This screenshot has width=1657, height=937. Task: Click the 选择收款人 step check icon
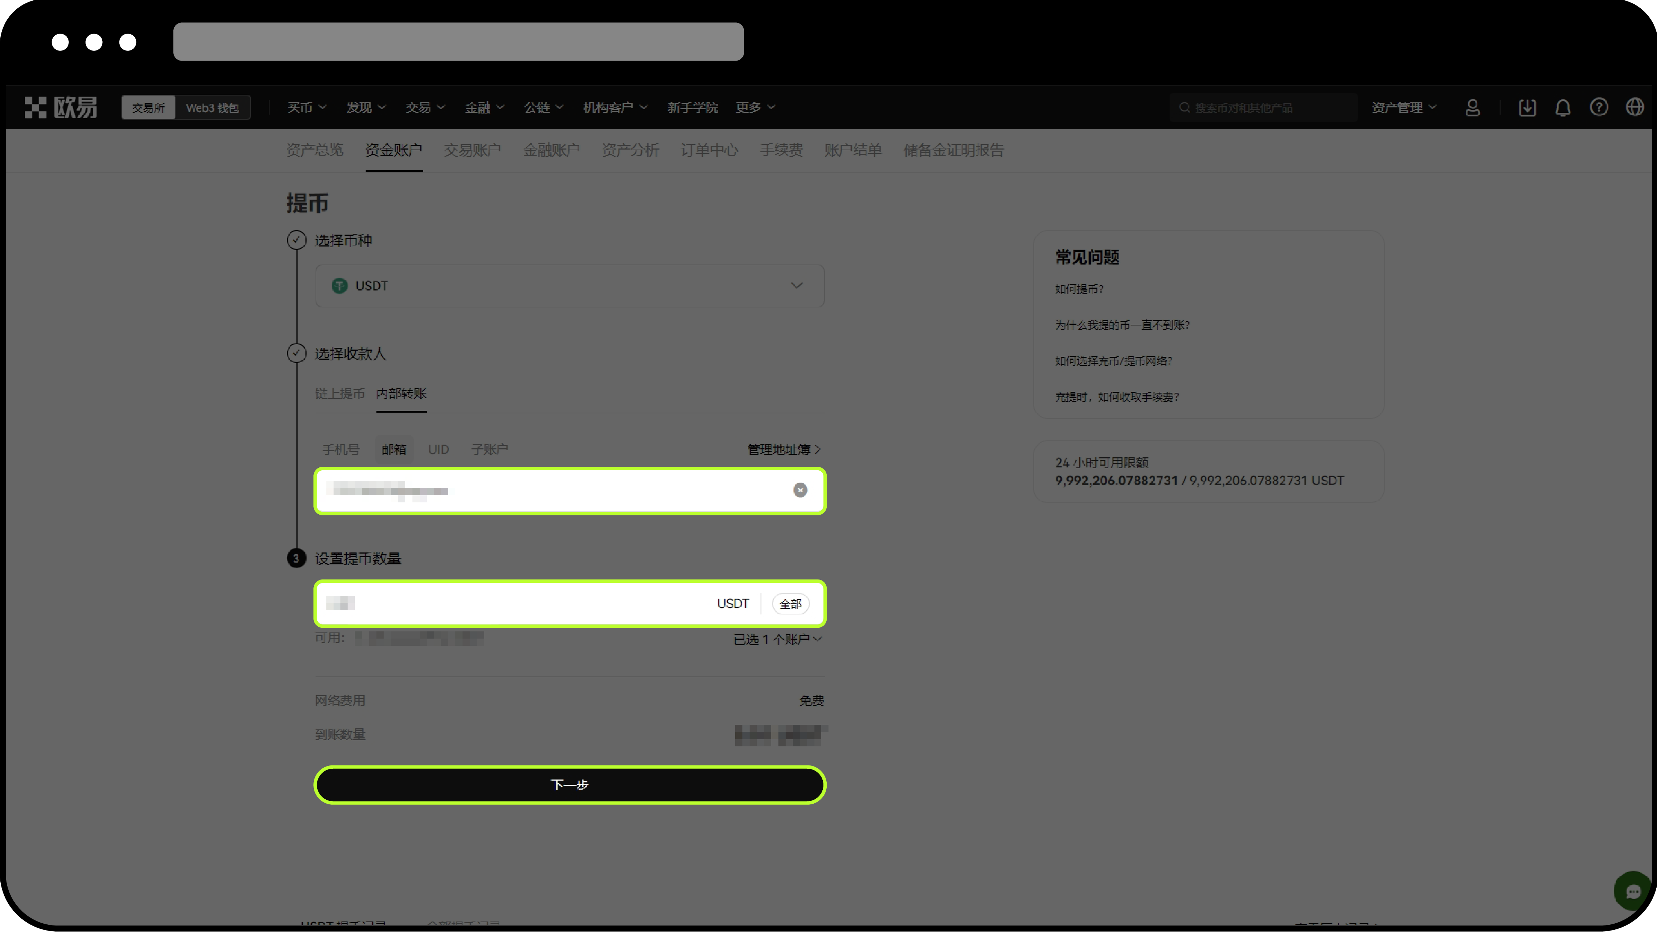(296, 353)
